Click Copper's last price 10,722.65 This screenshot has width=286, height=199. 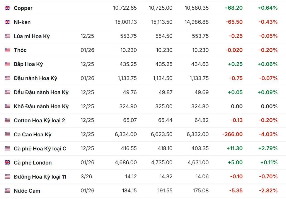[x=125, y=8]
